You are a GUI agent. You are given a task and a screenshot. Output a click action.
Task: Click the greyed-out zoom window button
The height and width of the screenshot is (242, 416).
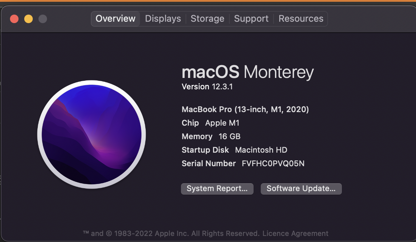coord(43,19)
